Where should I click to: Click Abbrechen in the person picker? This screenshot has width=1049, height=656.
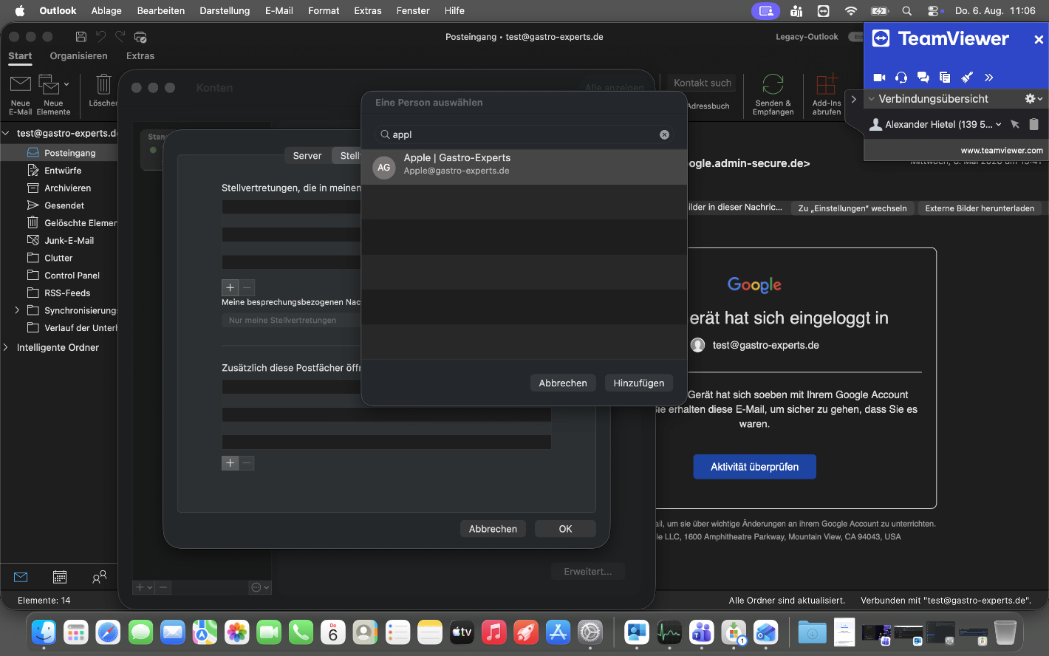(563, 383)
